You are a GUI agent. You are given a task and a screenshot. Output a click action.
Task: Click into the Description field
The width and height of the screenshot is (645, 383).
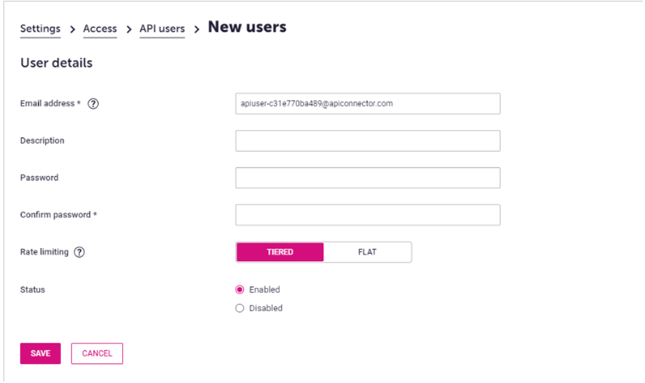[x=368, y=141]
